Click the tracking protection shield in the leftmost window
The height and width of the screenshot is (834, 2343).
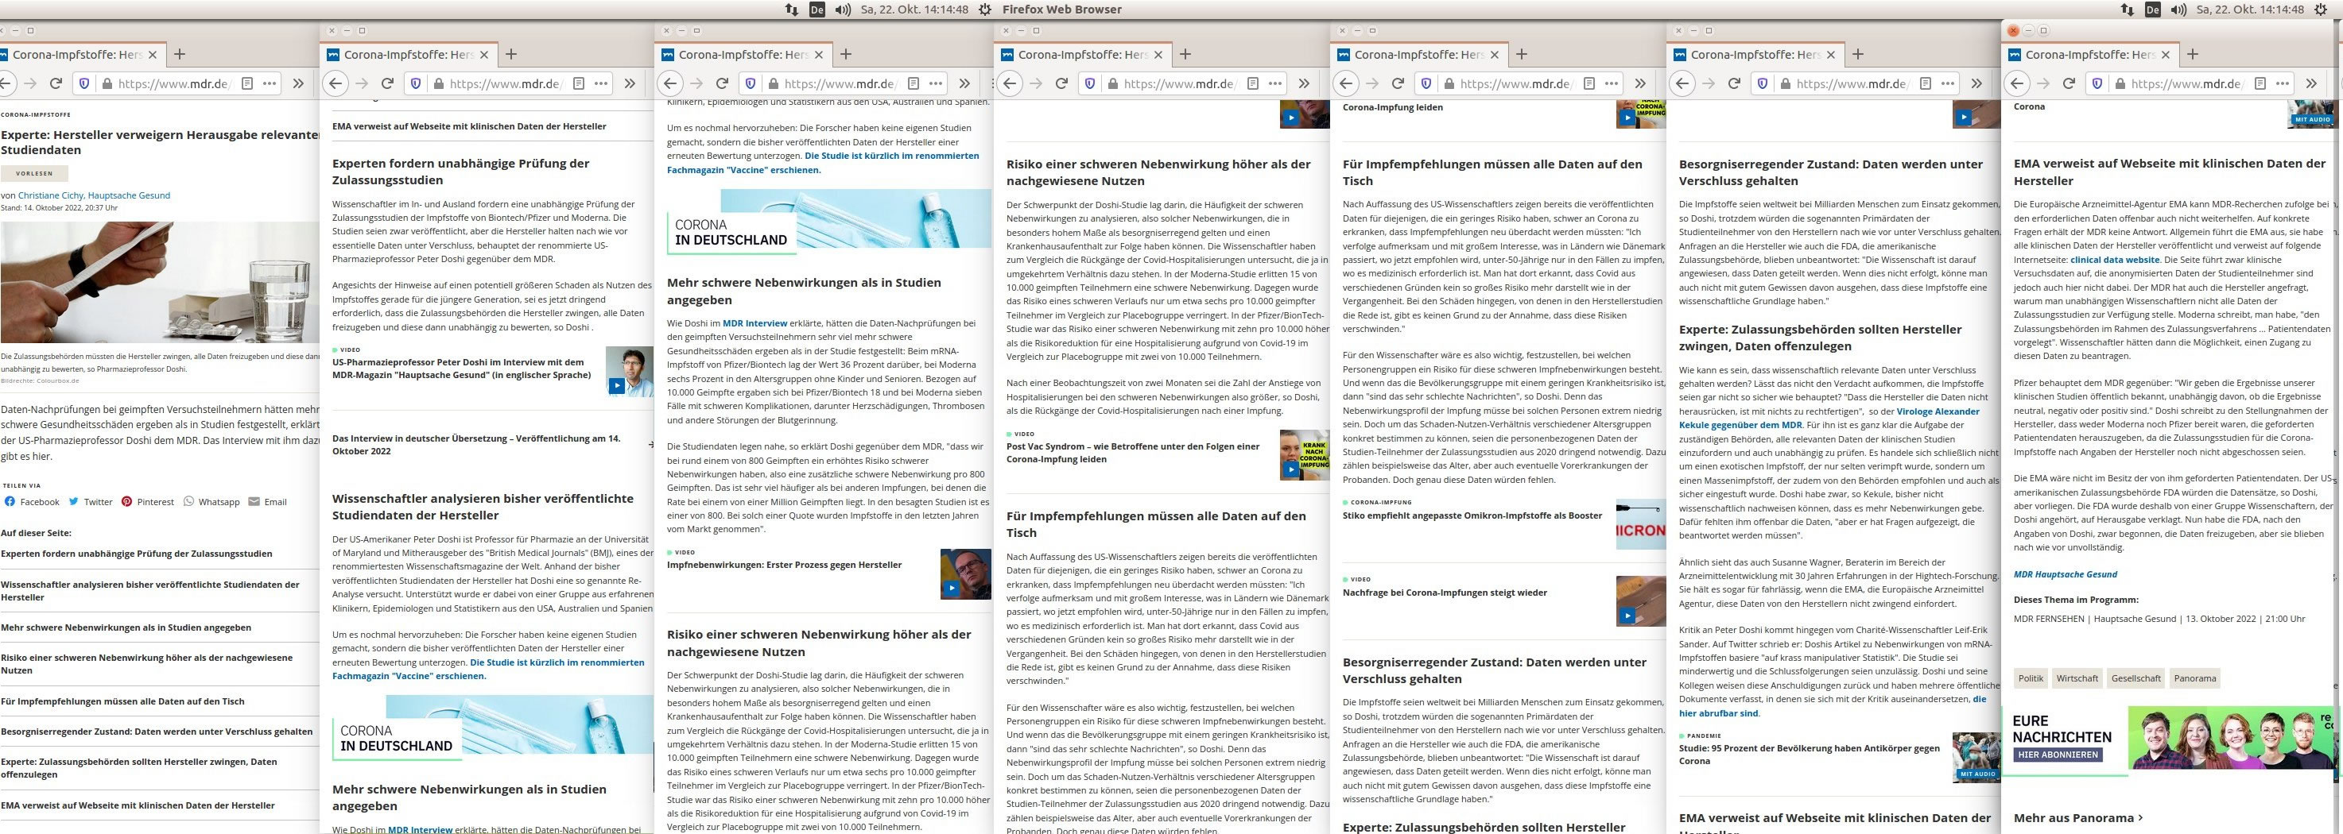(x=83, y=83)
